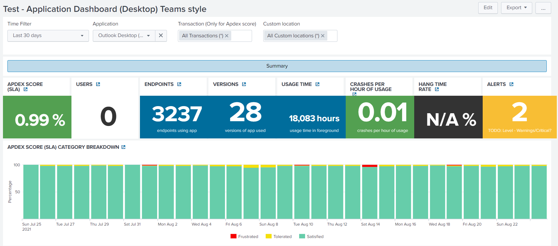Open the Apdex Score (SLA) drilldown icon
558x246 pixels.
point(25,89)
